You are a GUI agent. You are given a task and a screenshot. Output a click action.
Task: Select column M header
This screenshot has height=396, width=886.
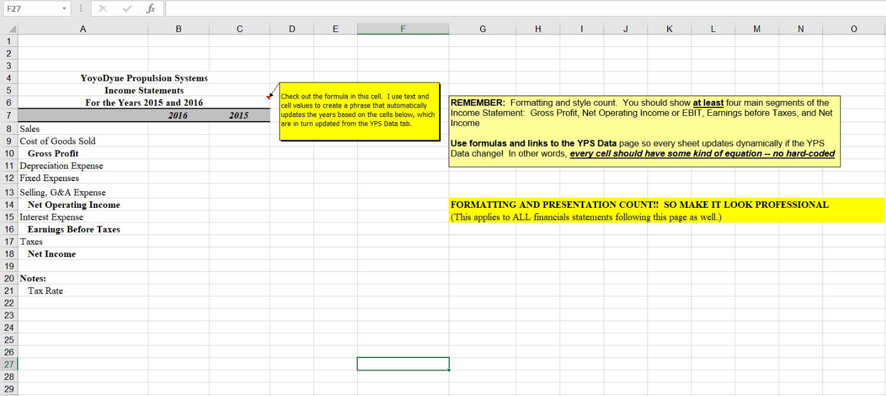coord(757,28)
